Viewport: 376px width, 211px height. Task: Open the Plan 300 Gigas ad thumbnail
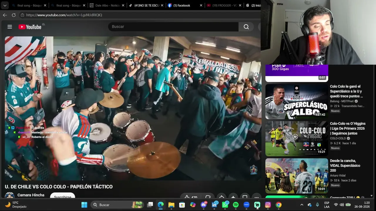(297, 73)
